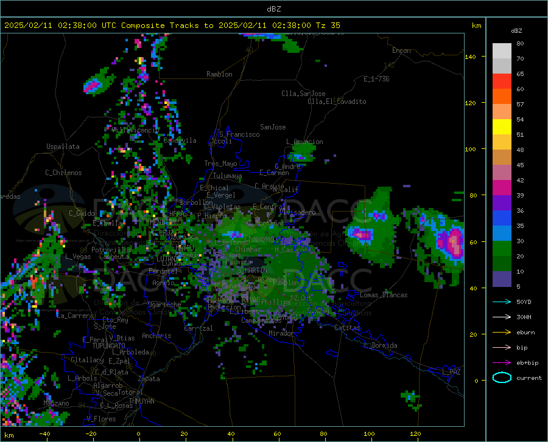Click the C_Chilenos label

[63, 173]
